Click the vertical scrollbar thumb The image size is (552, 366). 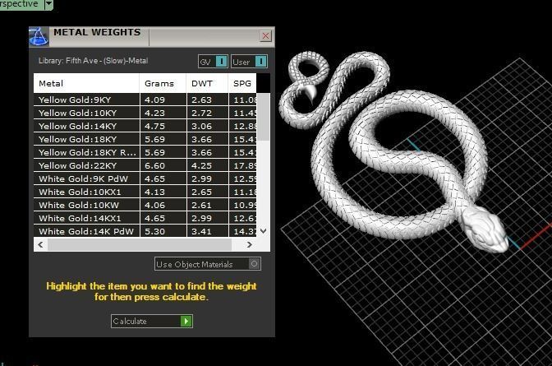[264, 117]
